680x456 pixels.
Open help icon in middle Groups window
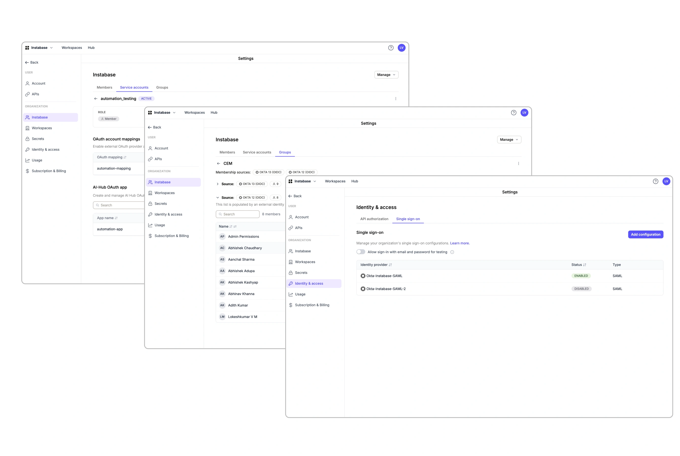513,112
